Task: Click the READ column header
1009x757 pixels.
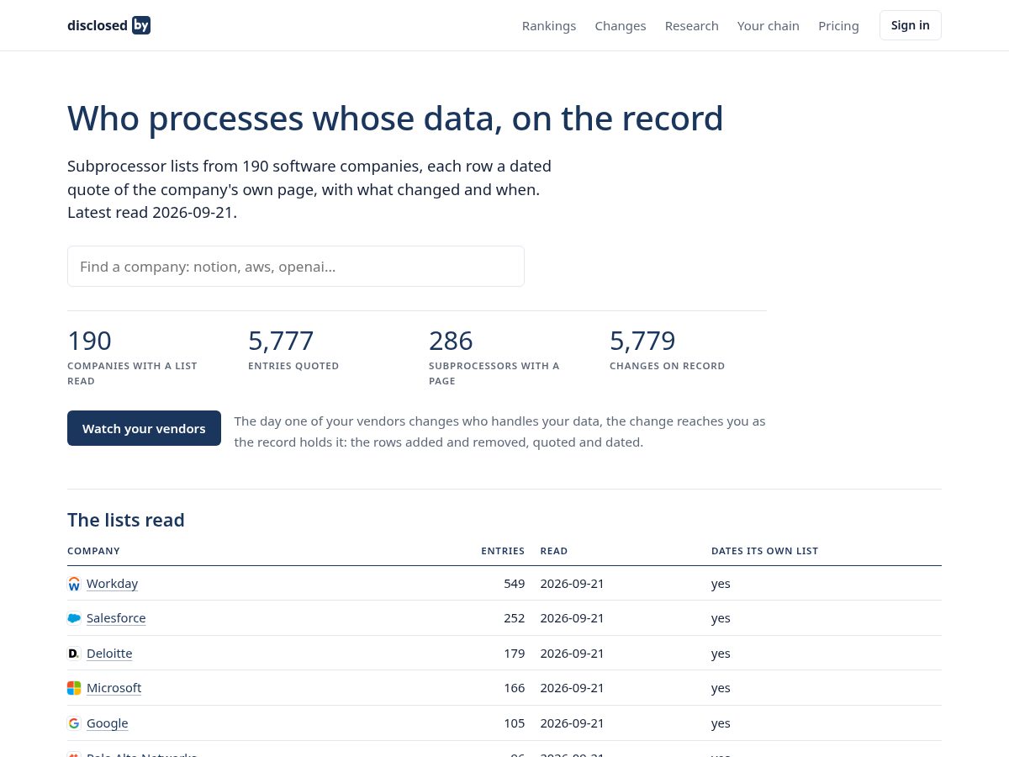Action: click(x=554, y=551)
